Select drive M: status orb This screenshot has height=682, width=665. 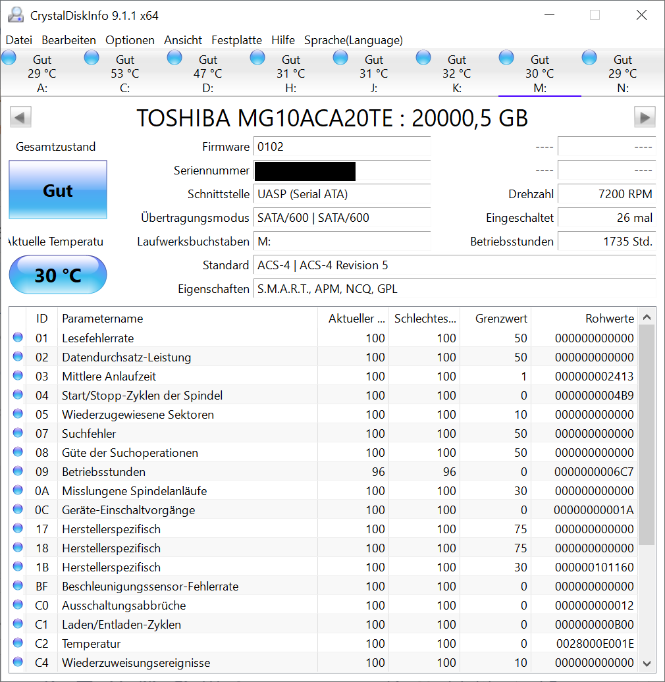tap(506, 57)
